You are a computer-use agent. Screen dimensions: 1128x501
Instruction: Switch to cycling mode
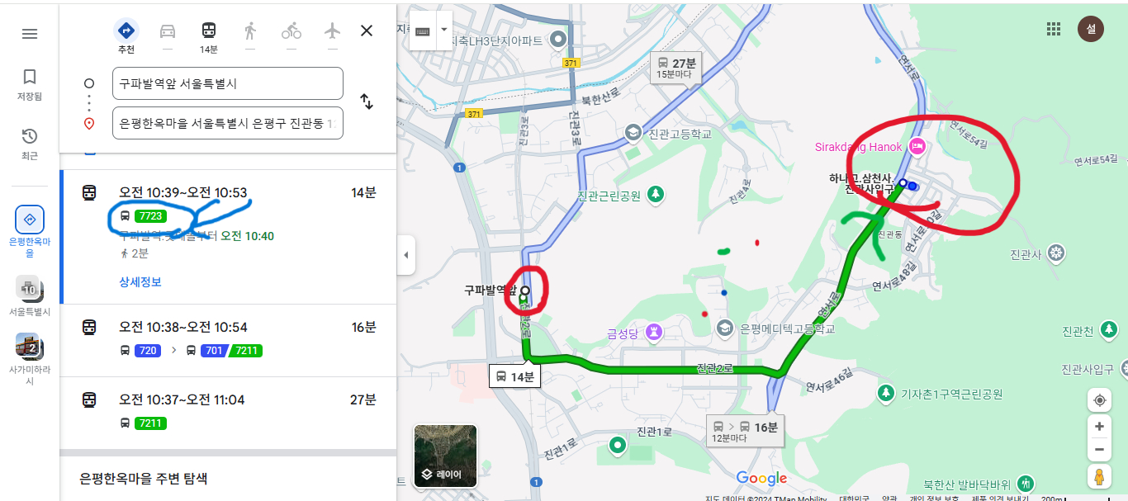(x=291, y=31)
